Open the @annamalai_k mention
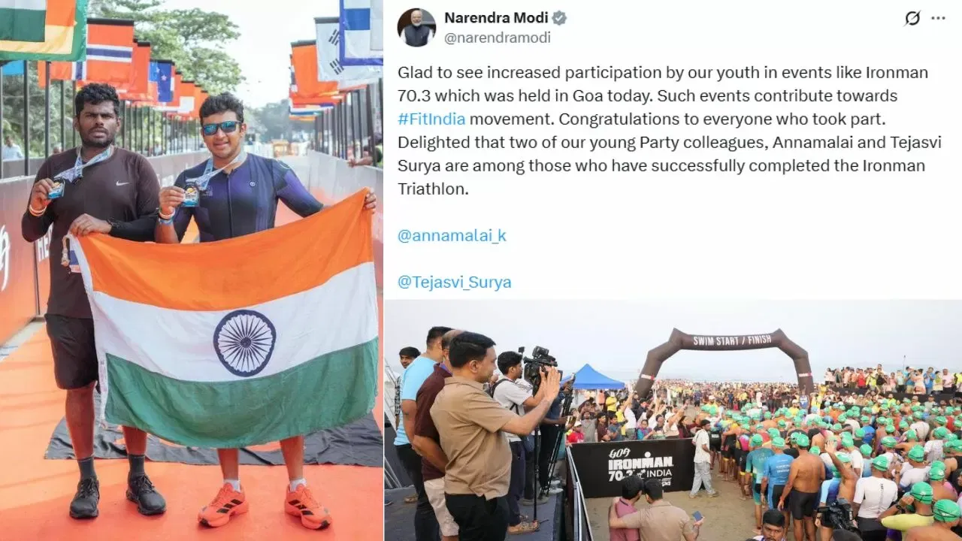This screenshot has height=541, width=962. pyautogui.click(x=452, y=235)
